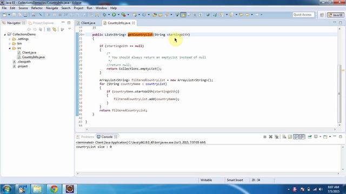Toggle Show Console When Standard Error Changes

(x=302, y=137)
